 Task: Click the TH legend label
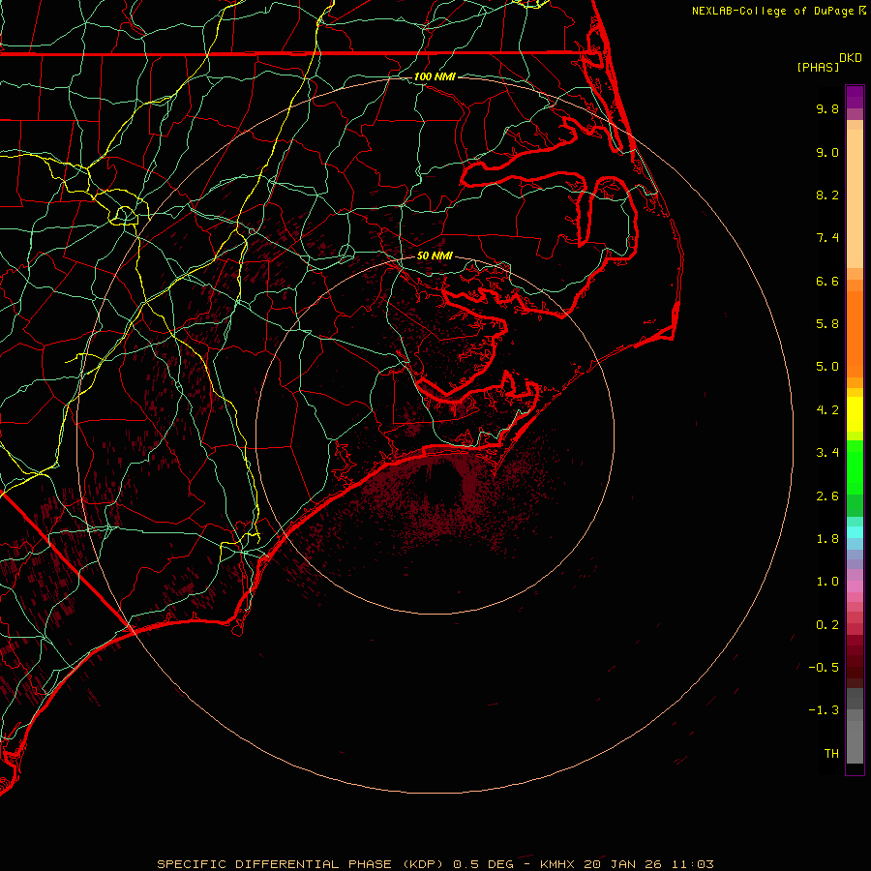(x=831, y=754)
